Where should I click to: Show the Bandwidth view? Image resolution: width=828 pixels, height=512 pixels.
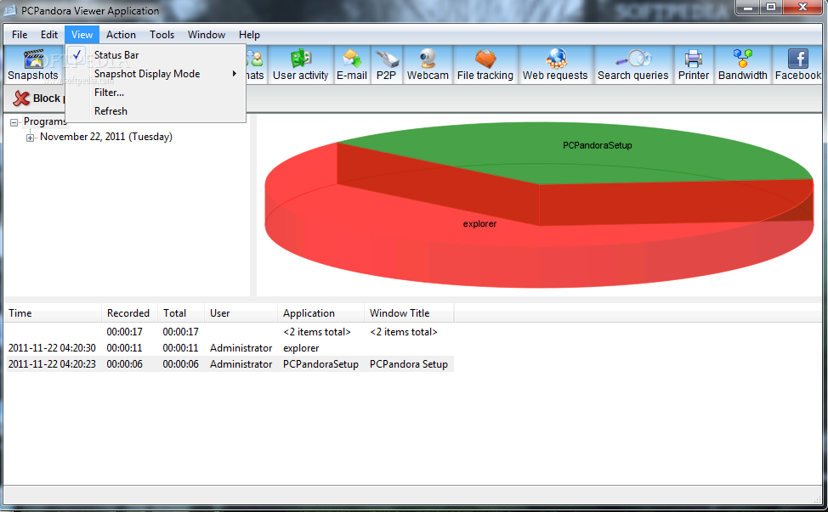[x=742, y=65]
